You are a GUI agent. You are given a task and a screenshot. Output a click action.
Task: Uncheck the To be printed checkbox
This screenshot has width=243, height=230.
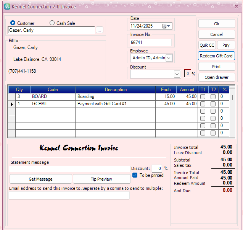[x=135, y=175]
